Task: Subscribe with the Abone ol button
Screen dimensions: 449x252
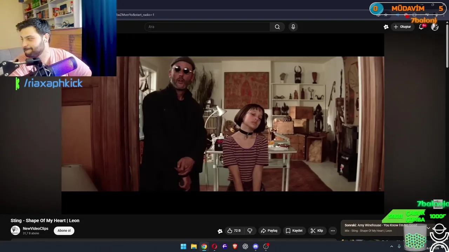Action: pos(64,231)
